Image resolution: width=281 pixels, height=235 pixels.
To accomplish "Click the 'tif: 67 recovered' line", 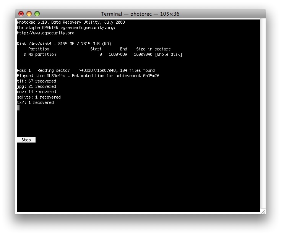I will pyautogui.click(x=36, y=81).
